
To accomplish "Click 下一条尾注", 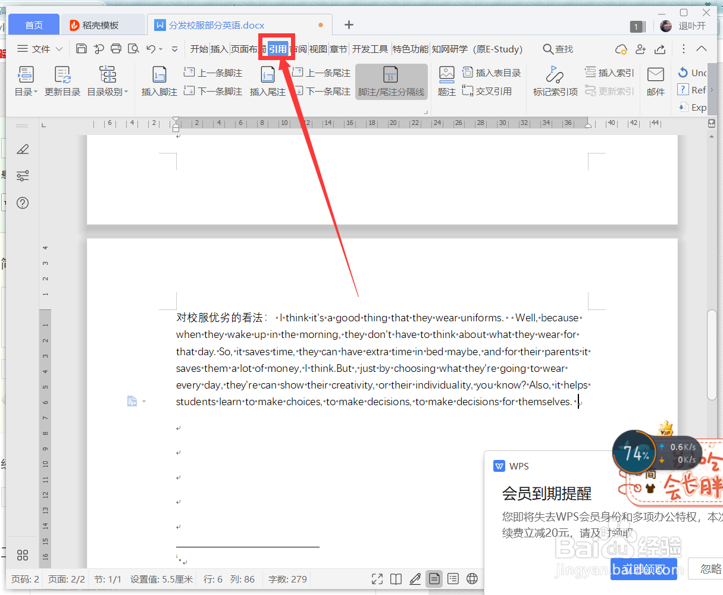I will 321,91.
